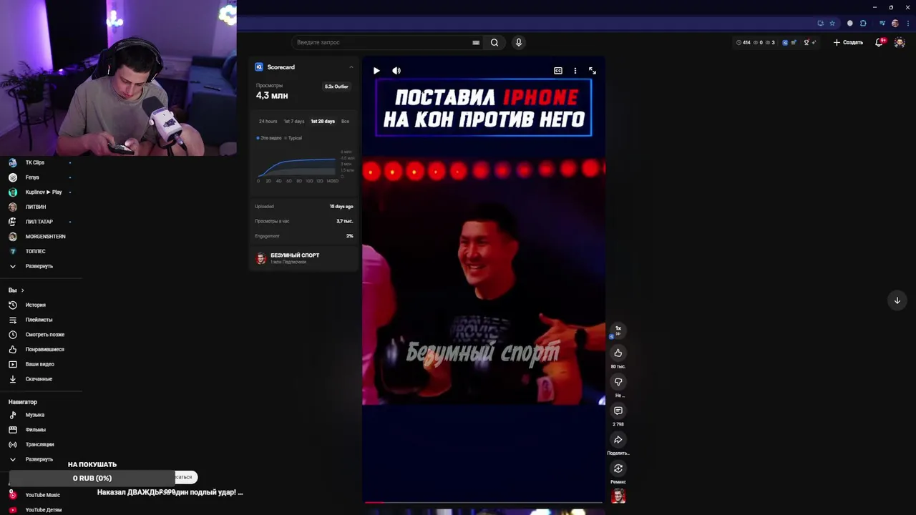Toggle the Typical chart legend
Image resolution: width=916 pixels, height=515 pixels.
coord(293,138)
